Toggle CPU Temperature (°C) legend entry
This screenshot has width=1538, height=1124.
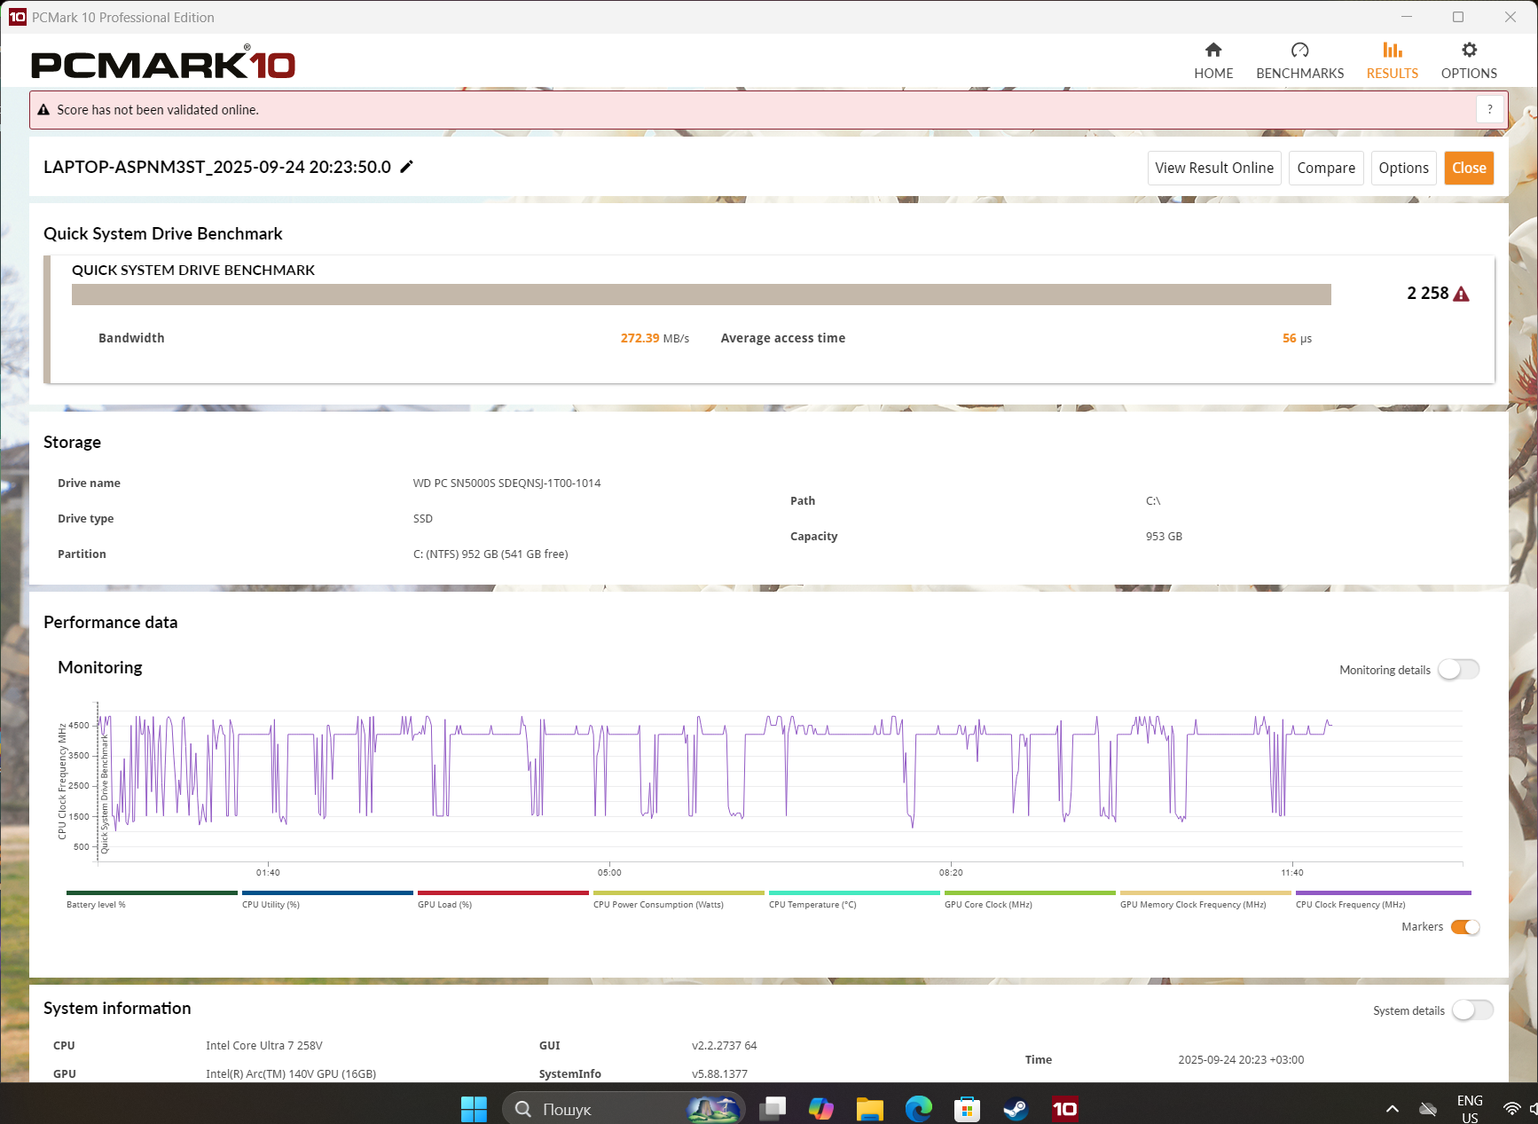tap(854, 900)
